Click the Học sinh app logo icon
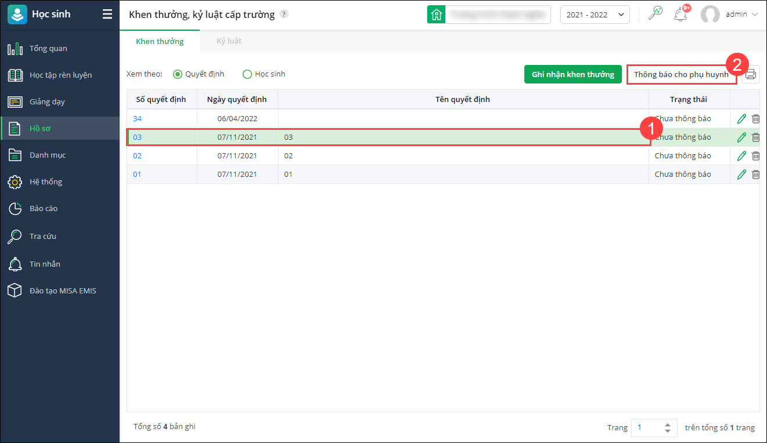Viewport: 767px width, 443px height. pos(17,14)
